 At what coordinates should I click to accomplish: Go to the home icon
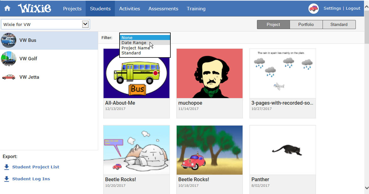pos(7,8)
